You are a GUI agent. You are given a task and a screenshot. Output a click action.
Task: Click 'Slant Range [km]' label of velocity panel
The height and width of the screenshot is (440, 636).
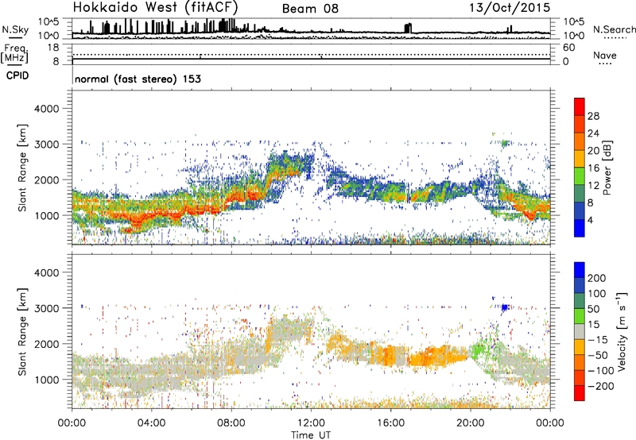pyautogui.click(x=22, y=332)
